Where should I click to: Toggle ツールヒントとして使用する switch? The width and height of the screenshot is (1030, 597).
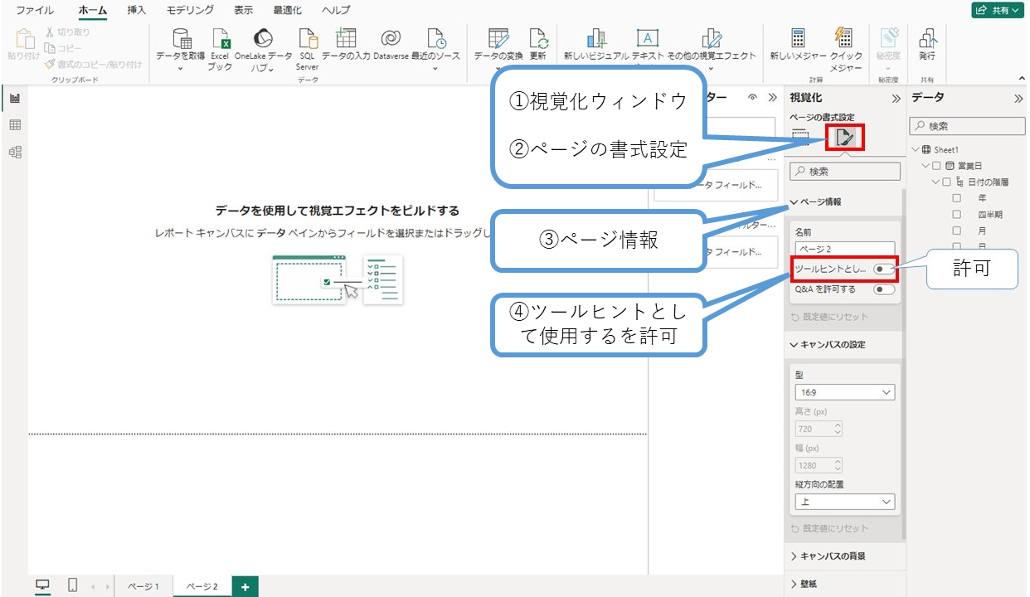883,269
